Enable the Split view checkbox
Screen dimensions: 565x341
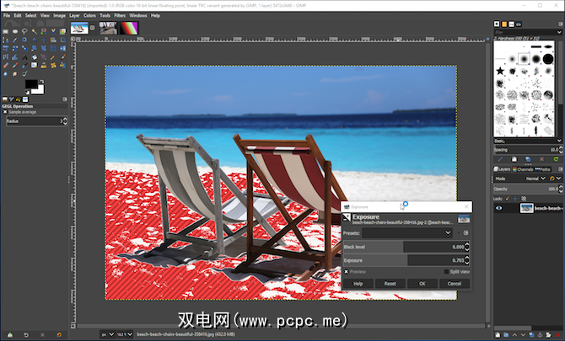(x=446, y=271)
